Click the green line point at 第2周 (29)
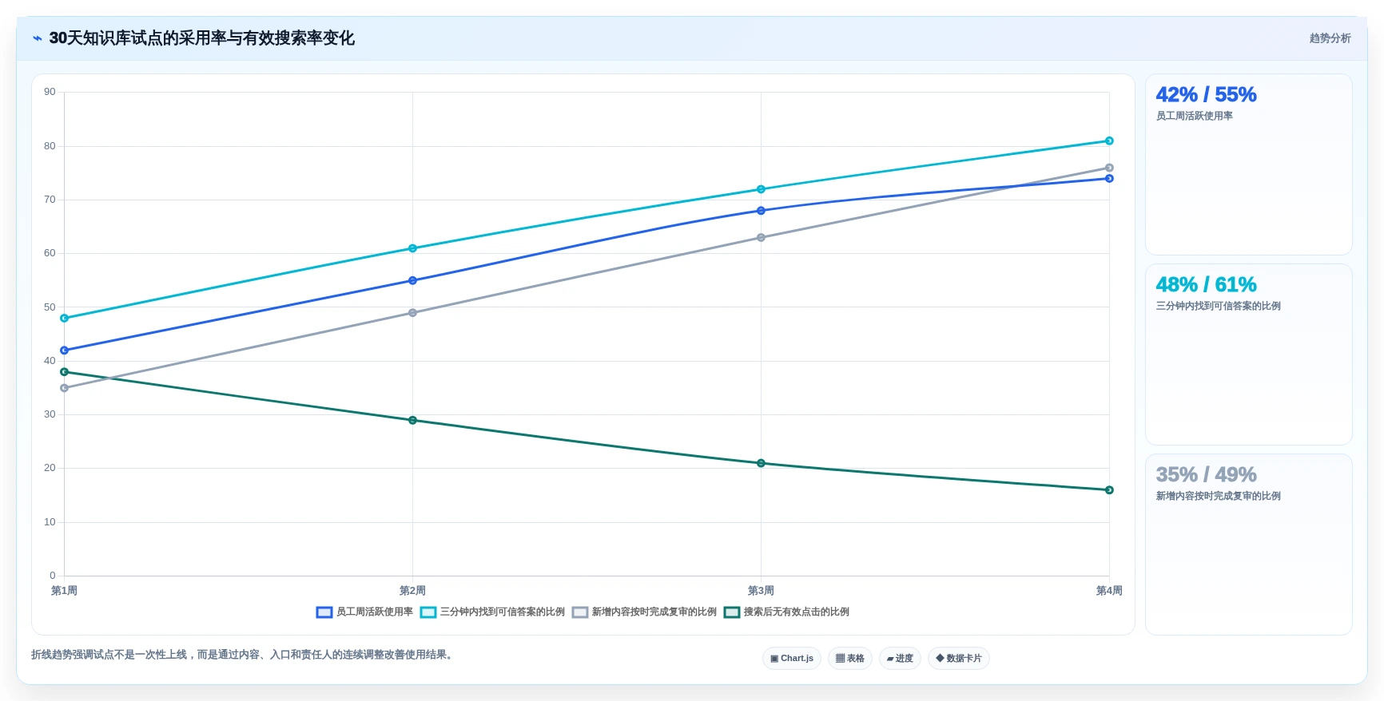This screenshot has width=1384, height=701. pos(412,421)
